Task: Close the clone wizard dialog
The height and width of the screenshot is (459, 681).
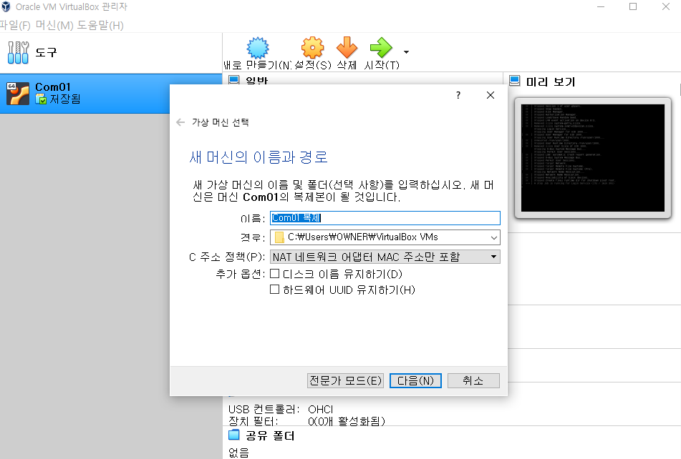Action: (491, 95)
